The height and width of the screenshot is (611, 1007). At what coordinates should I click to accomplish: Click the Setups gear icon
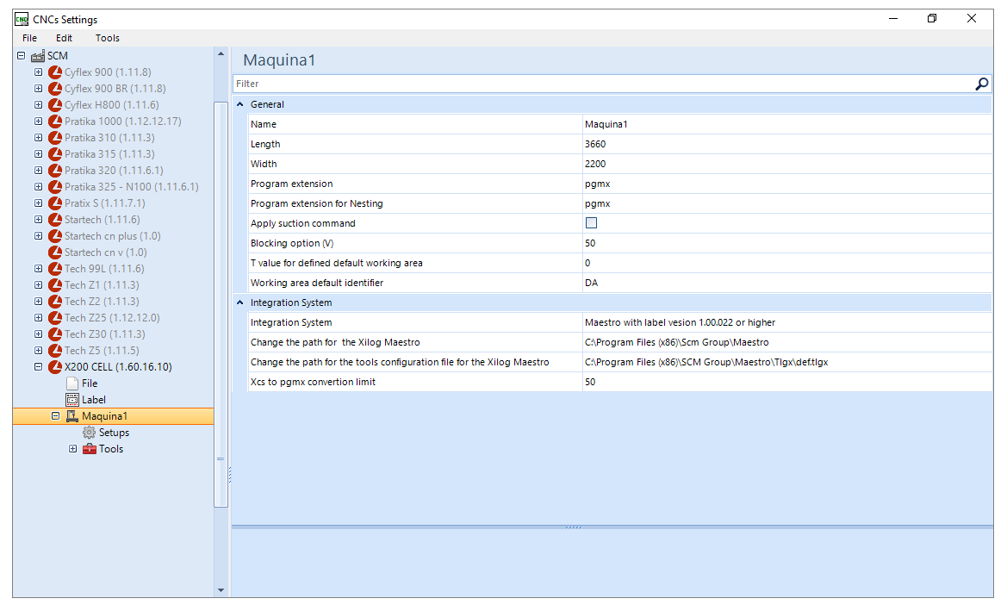pyautogui.click(x=90, y=433)
